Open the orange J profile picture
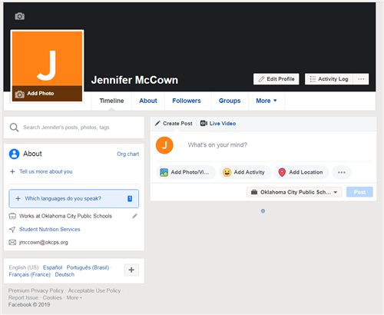This screenshot has width=384, height=315. pos(48,58)
